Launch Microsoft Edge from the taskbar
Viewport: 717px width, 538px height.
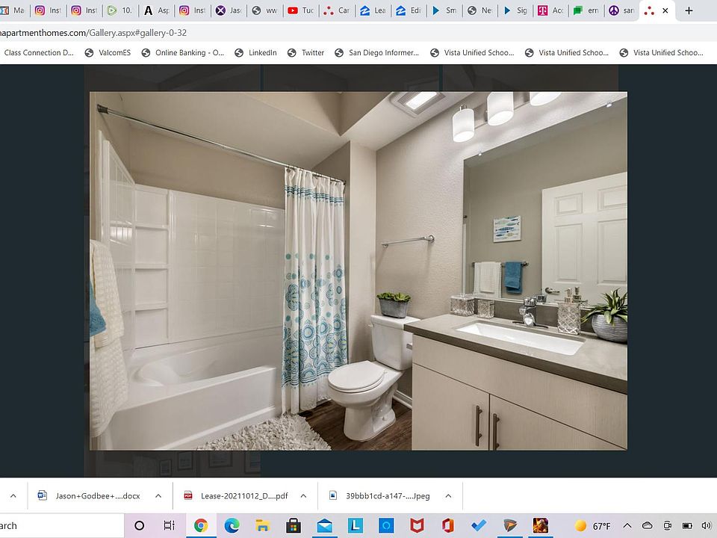tap(232, 525)
